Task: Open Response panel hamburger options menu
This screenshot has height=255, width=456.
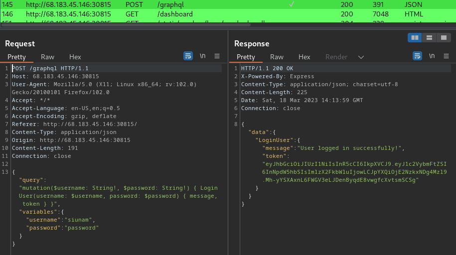Action: click(446, 56)
